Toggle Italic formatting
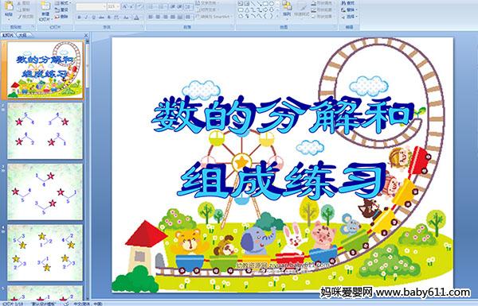 87,17
